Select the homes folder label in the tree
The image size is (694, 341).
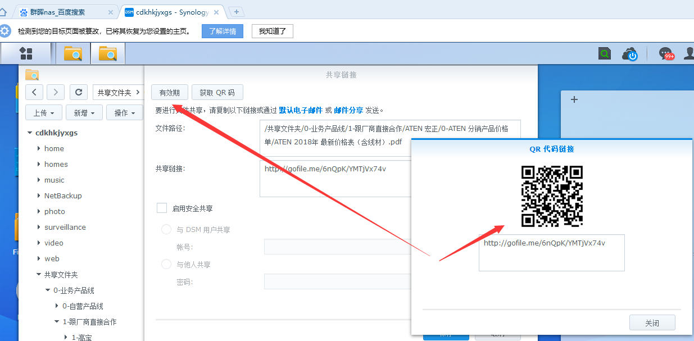(56, 164)
